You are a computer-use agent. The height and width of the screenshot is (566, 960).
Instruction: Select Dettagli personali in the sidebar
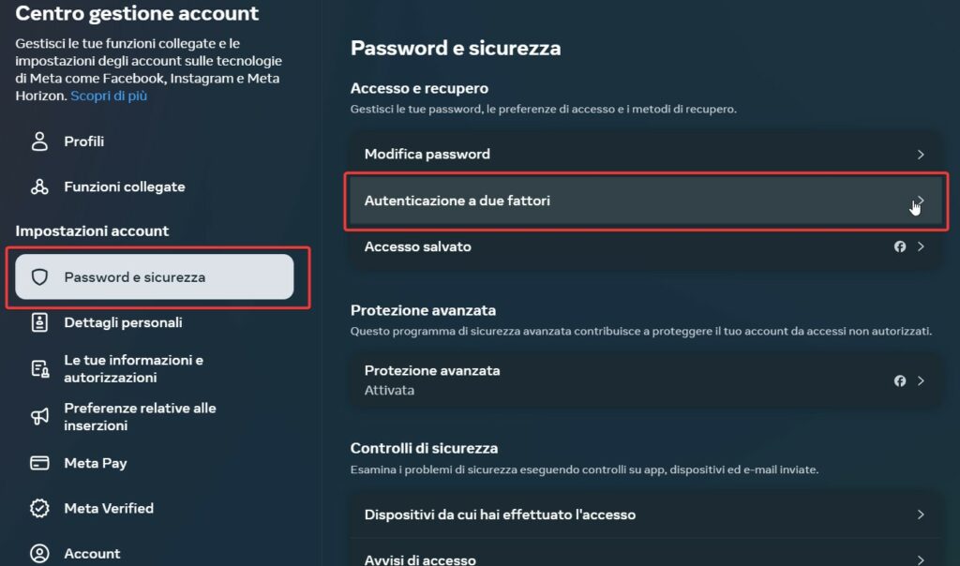[x=123, y=322]
